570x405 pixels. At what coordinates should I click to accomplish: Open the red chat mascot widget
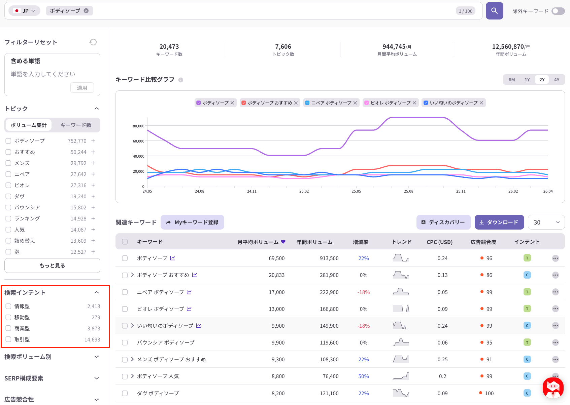point(553,388)
